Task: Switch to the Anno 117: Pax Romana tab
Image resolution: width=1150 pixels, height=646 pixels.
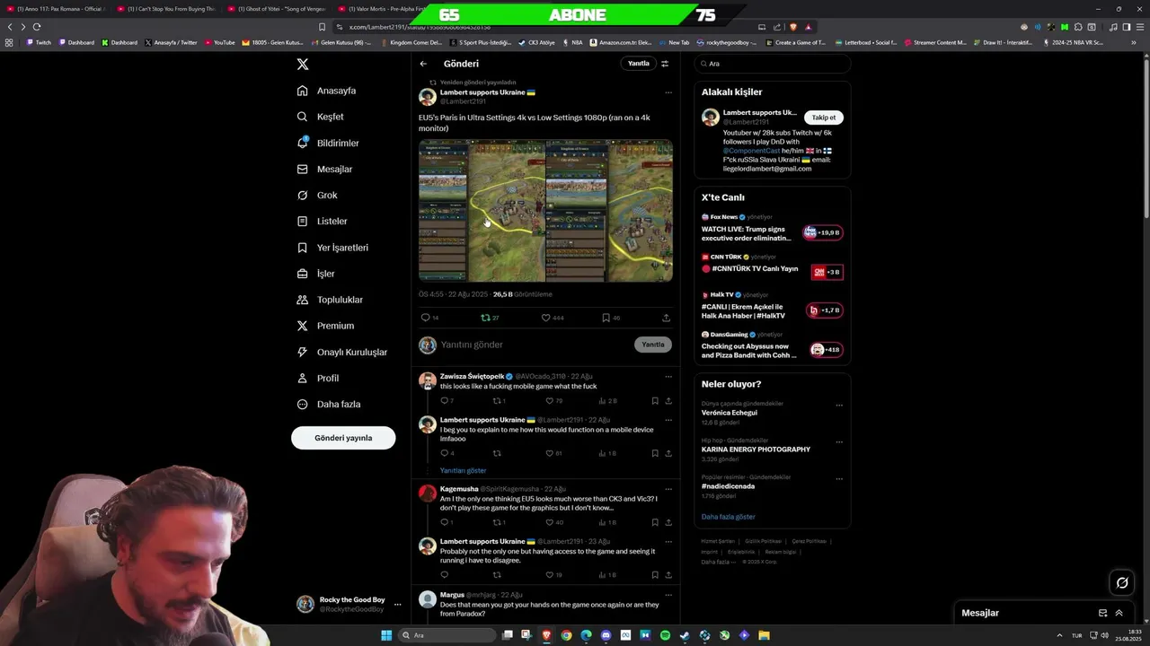Action: click(x=56, y=9)
